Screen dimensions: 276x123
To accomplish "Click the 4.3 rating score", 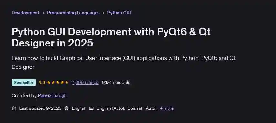I will (42, 82).
